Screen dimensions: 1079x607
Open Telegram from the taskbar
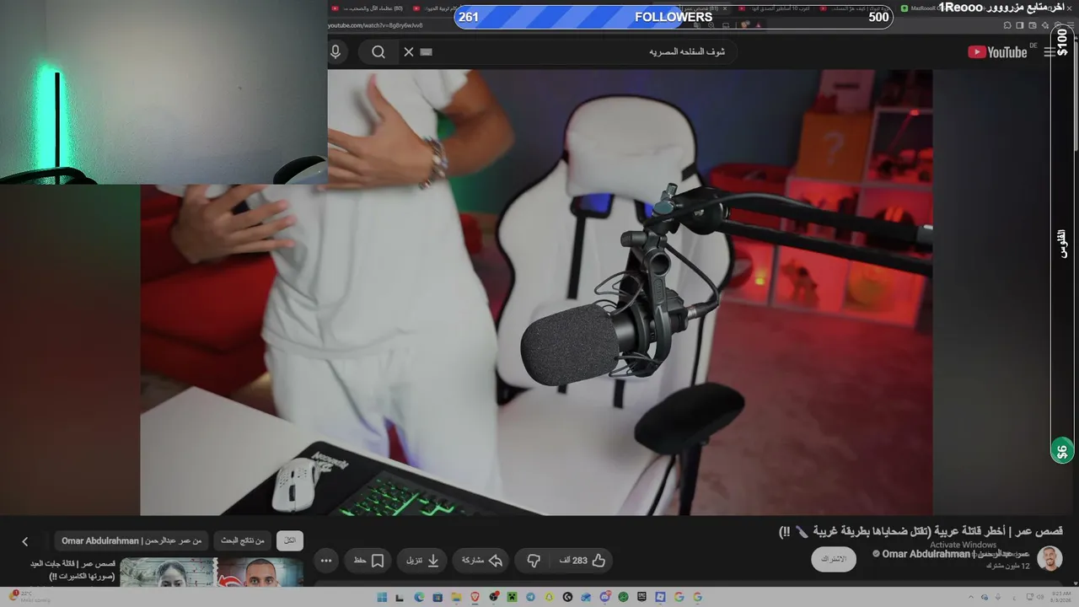pos(530,598)
